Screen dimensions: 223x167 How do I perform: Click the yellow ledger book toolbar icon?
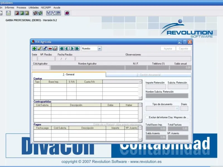pos(27,13)
